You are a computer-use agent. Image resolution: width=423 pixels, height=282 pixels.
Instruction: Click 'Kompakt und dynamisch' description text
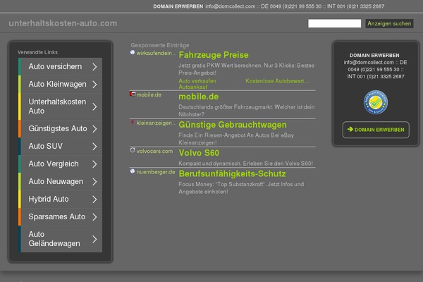246,164
